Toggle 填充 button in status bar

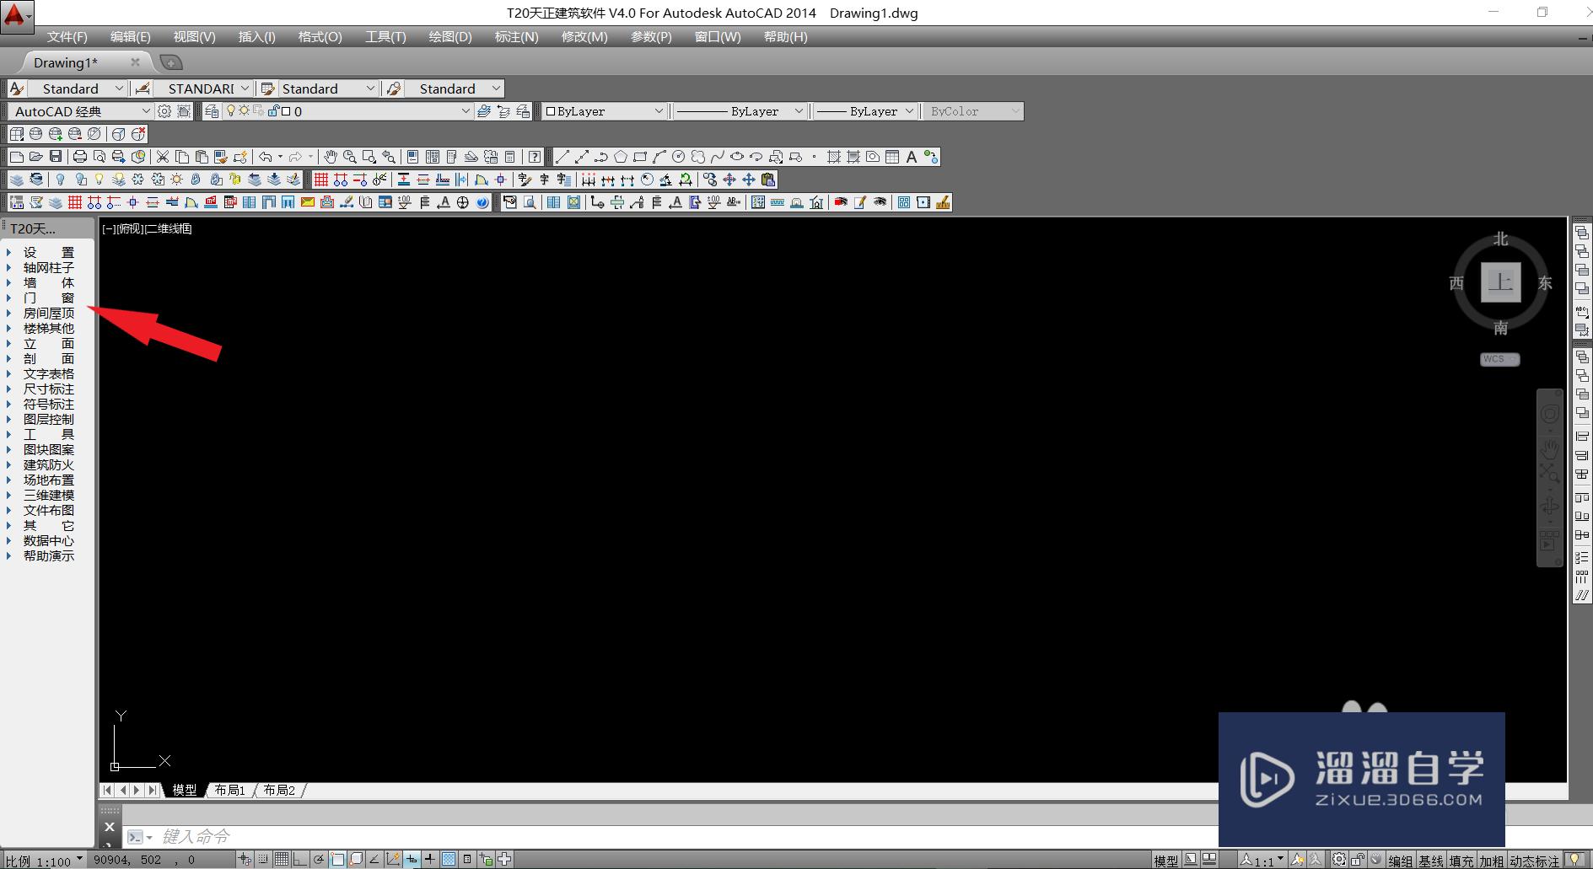1461,861
